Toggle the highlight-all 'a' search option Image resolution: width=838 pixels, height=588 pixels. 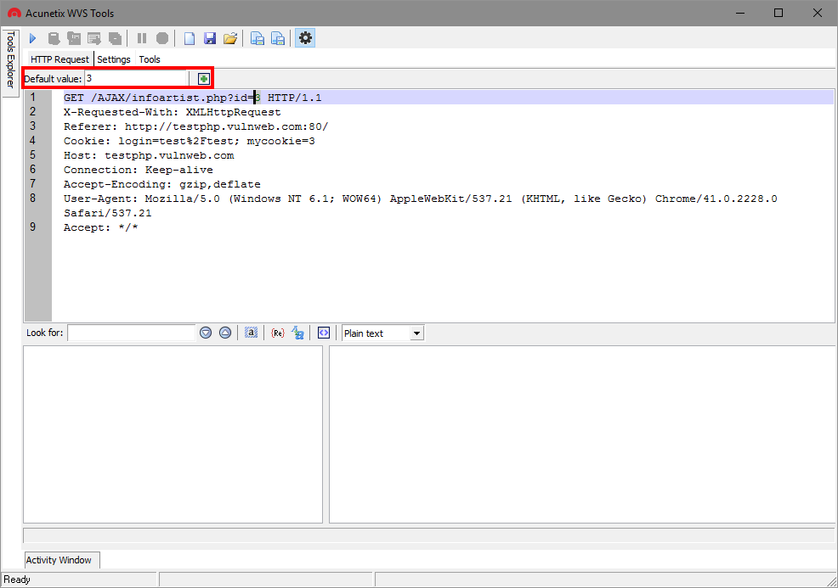click(x=252, y=333)
